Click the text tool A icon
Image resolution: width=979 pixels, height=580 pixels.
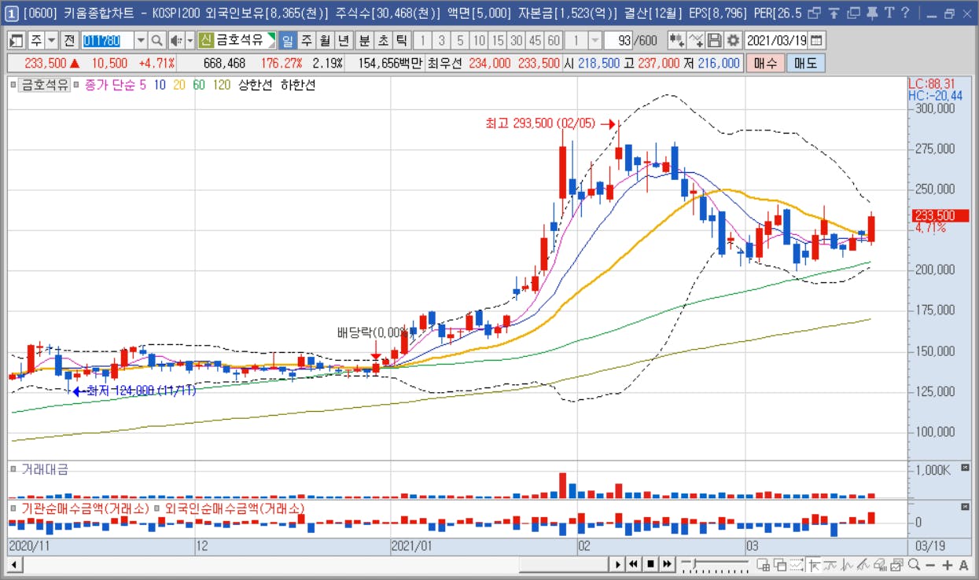pyautogui.click(x=964, y=564)
